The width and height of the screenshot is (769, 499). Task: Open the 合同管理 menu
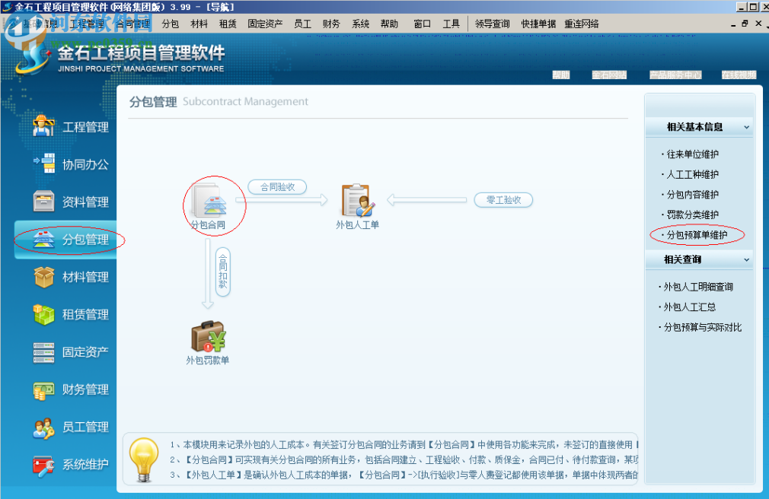pos(133,24)
